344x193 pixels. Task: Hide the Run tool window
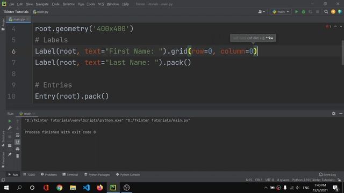(x=340, y=114)
